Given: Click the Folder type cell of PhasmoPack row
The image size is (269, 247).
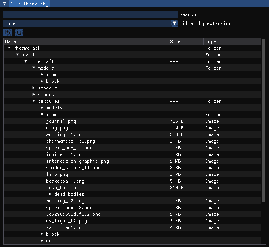Looking at the screenshot, I should [x=214, y=48].
